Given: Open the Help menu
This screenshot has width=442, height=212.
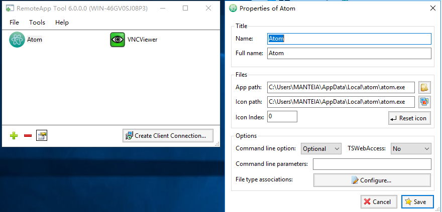Looking at the screenshot, I should (62, 23).
